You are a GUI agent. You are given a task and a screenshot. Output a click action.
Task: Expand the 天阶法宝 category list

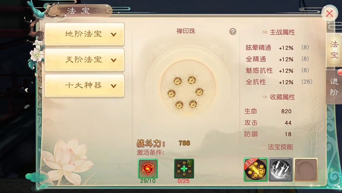point(84,60)
